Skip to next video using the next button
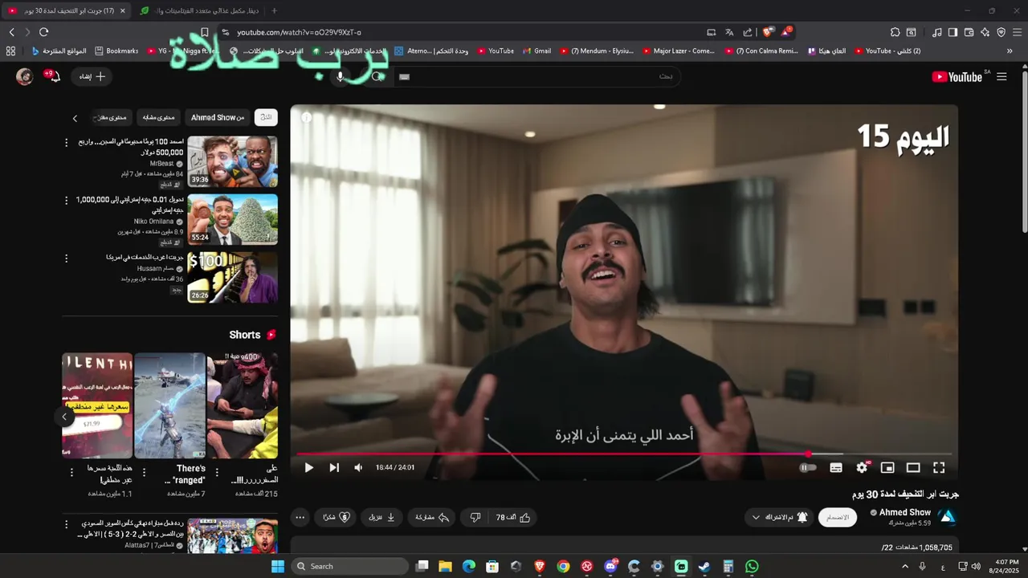This screenshot has width=1028, height=578. coord(334,467)
